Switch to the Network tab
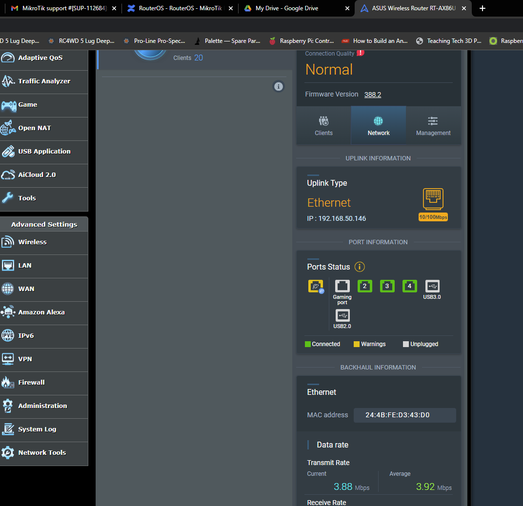This screenshot has width=523, height=506. [378, 125]
